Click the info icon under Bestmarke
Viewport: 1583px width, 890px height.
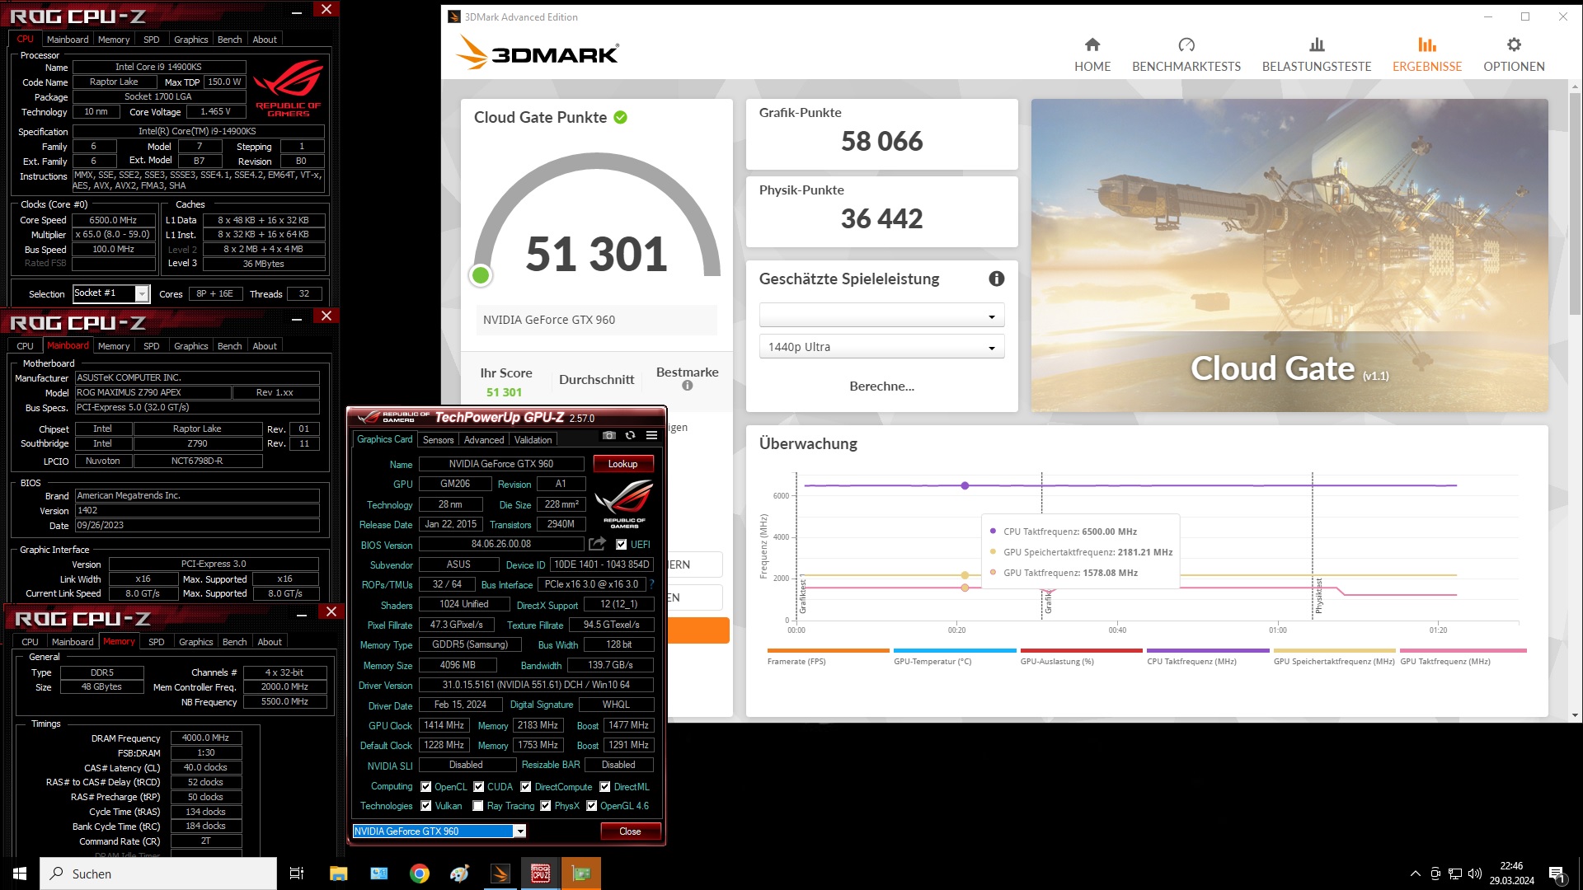coord(688,386)
